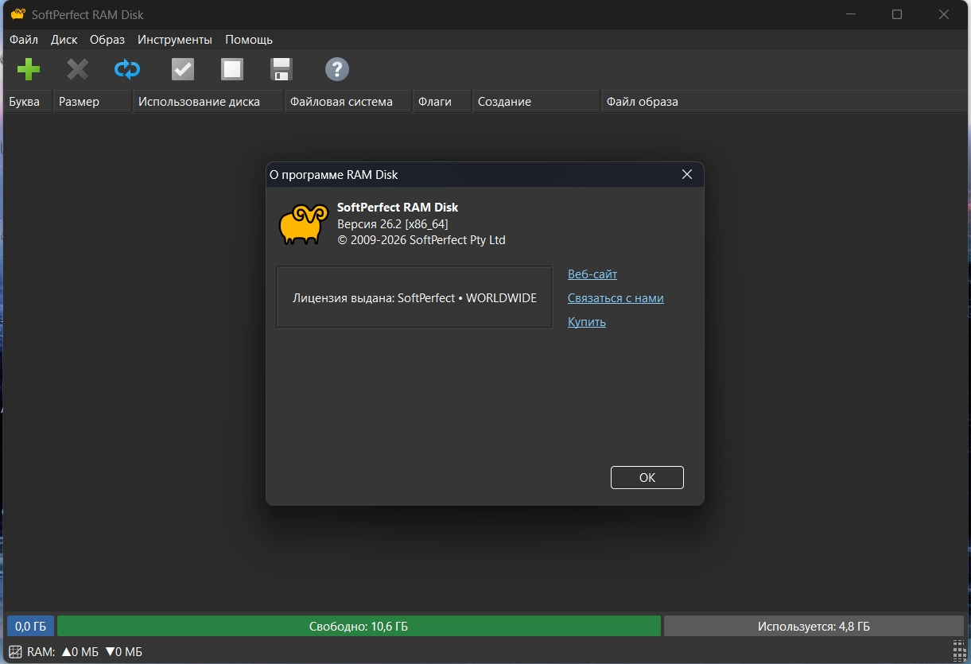Click the blue remount arrows icon

click(x=127, y=69)
